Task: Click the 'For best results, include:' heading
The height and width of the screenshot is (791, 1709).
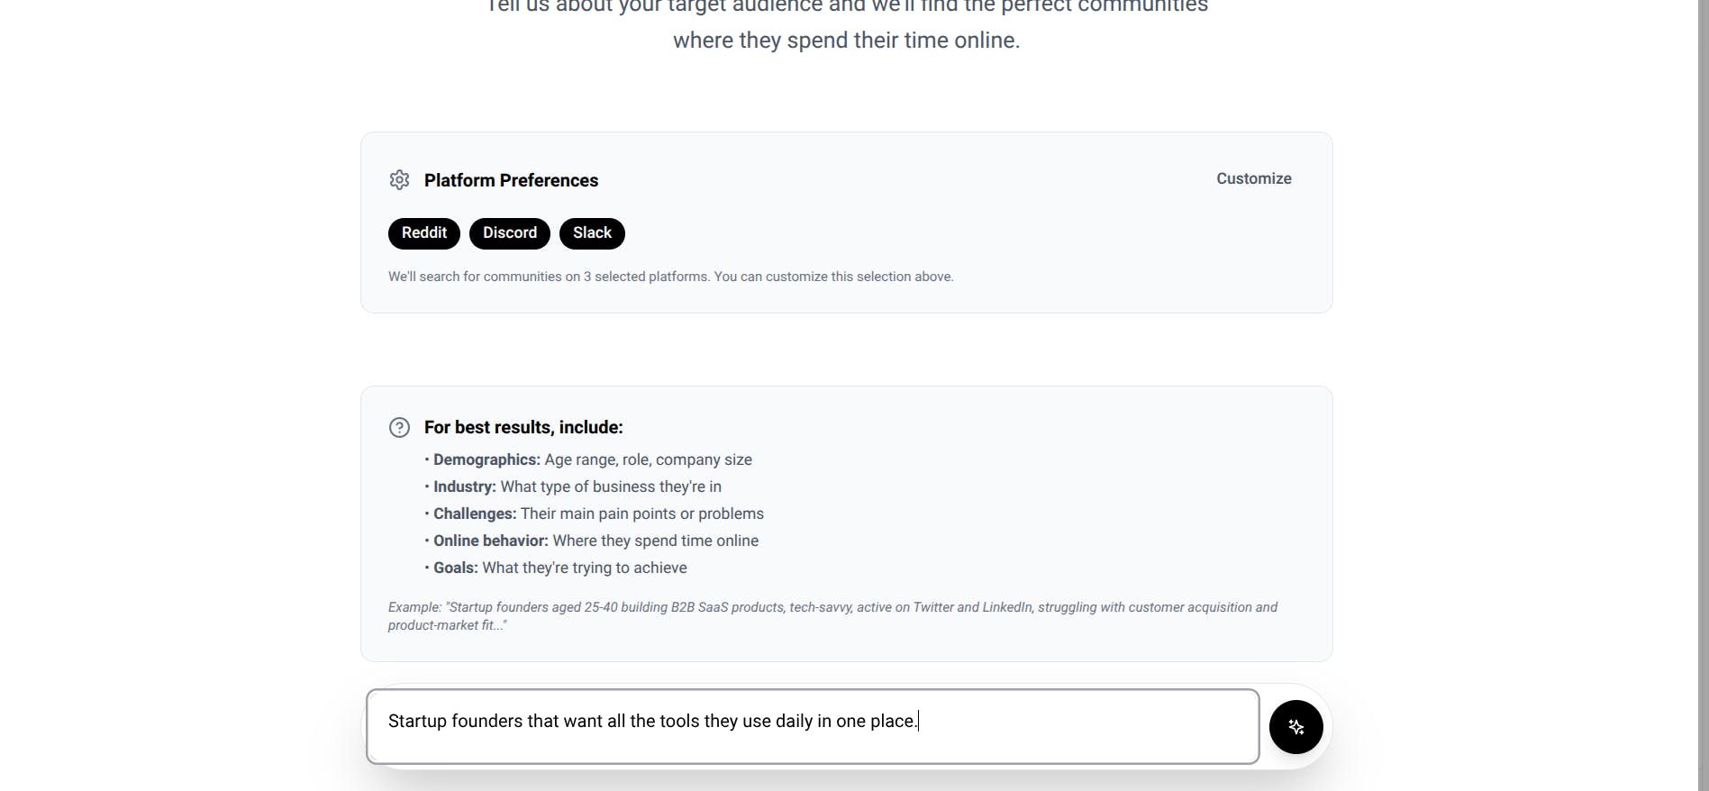Action: coord(523,427)
